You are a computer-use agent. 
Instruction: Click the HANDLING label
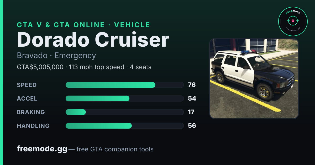(x=33, y=126)
